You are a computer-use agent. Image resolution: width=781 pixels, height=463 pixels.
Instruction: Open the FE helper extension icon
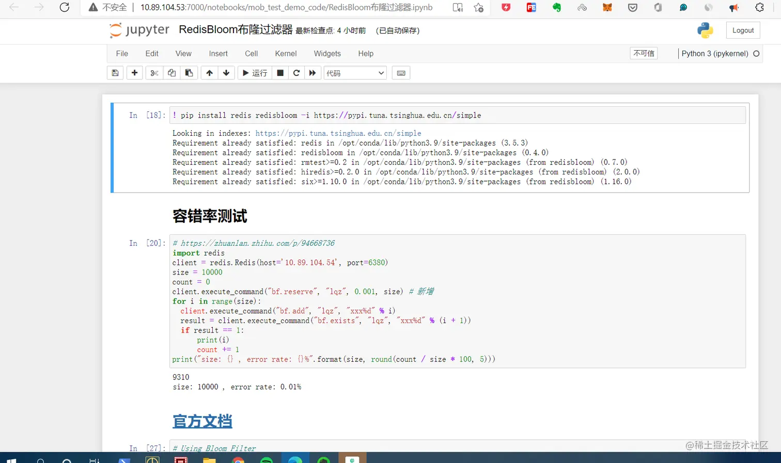point(531,7)
